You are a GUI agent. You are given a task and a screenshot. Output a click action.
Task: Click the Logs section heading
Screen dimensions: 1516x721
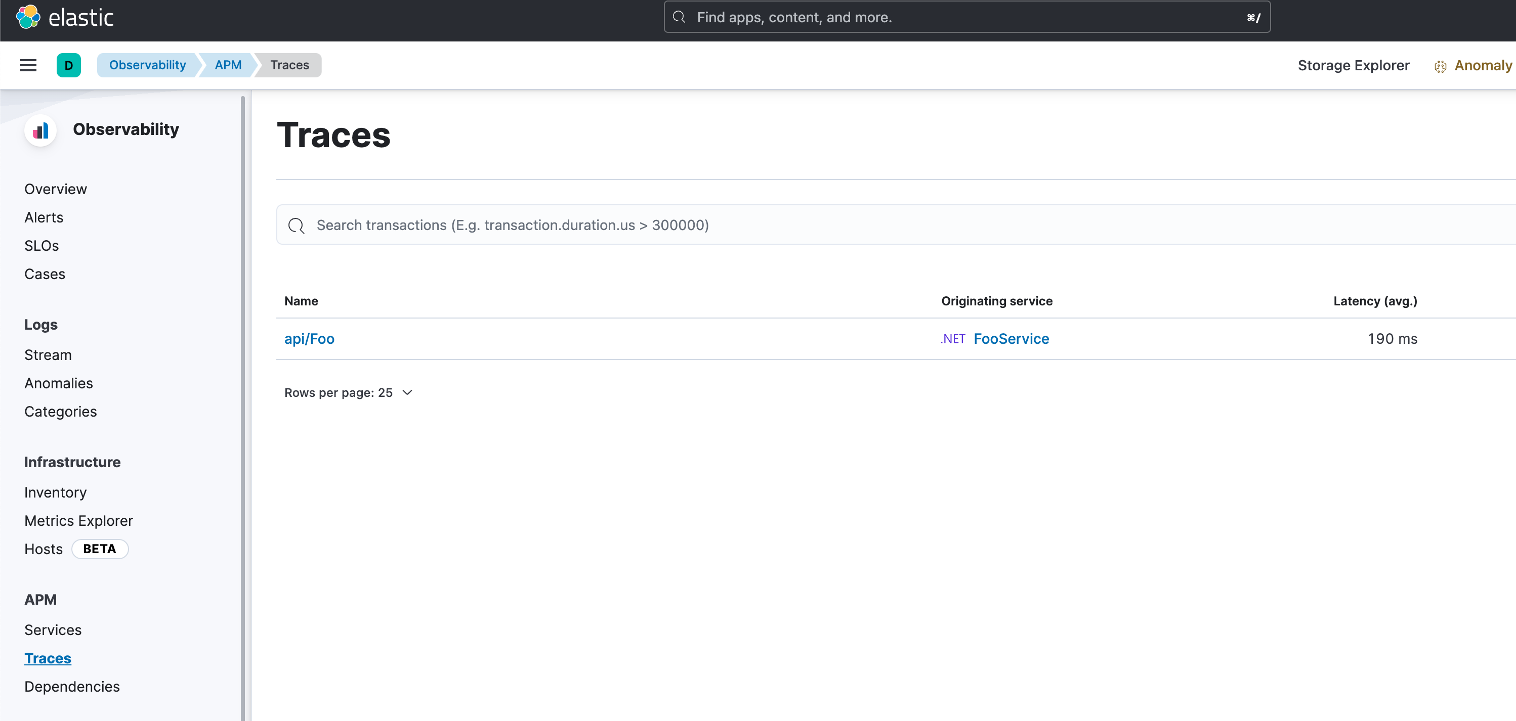click(40, 325)
